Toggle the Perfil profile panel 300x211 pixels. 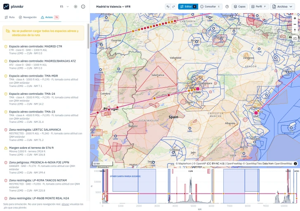coord(259,7)
